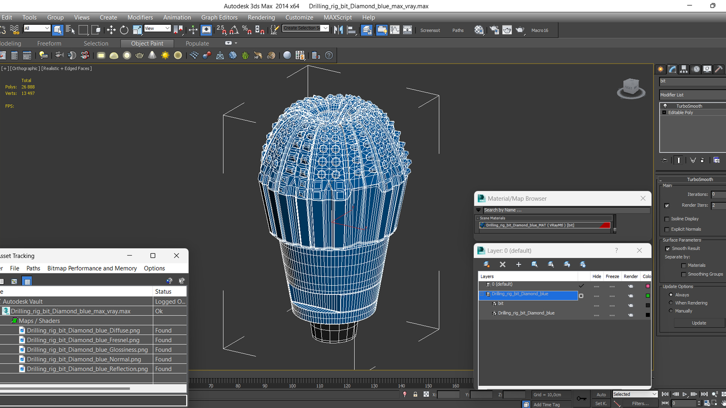The image size is (726, 408).
Task: Click the Set K. button
Action: tap(601, 403)
